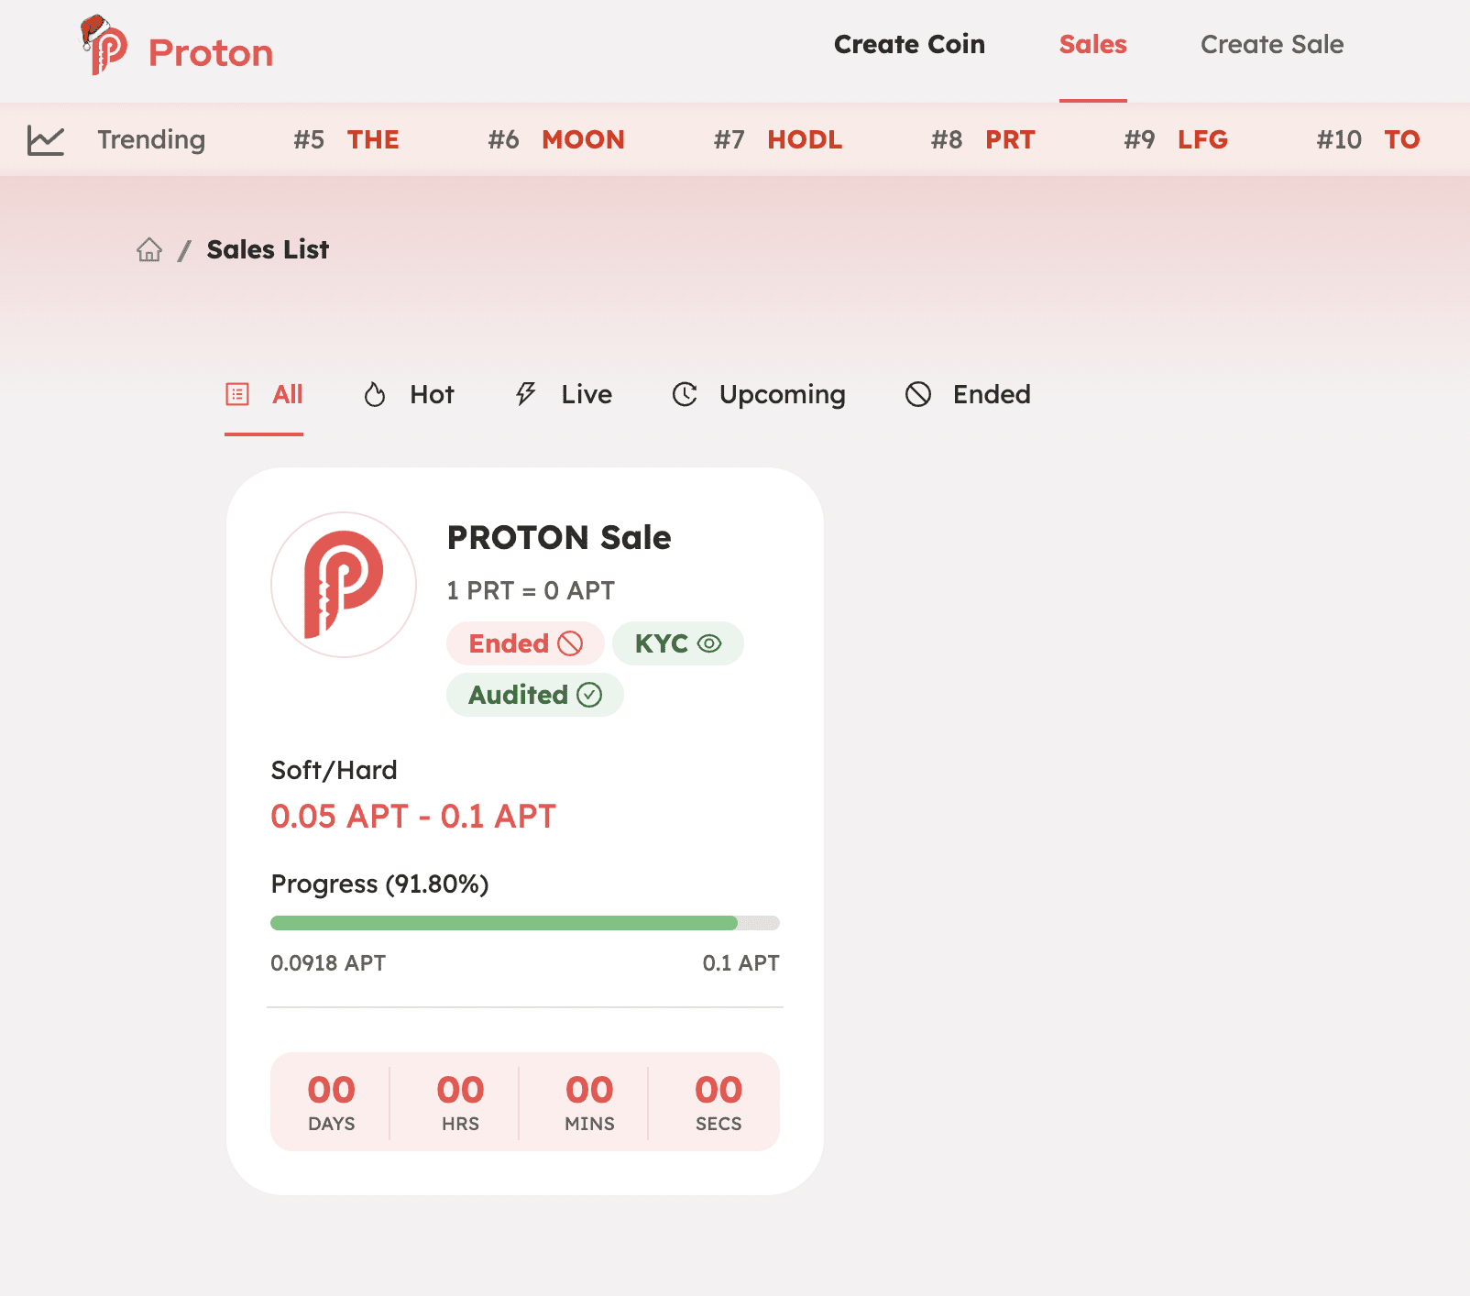The image size is (1470, 1296).
Task: Click the red Ended status badge
Action: [525, 643]
